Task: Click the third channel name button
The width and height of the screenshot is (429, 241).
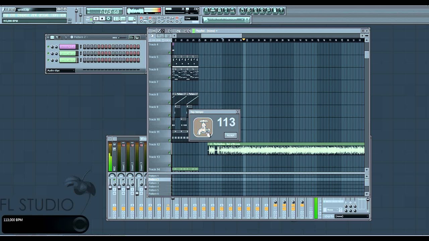Action: [68, 60]
